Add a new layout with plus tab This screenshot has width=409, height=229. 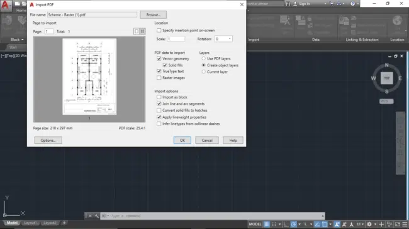click(x=64, y=223)
